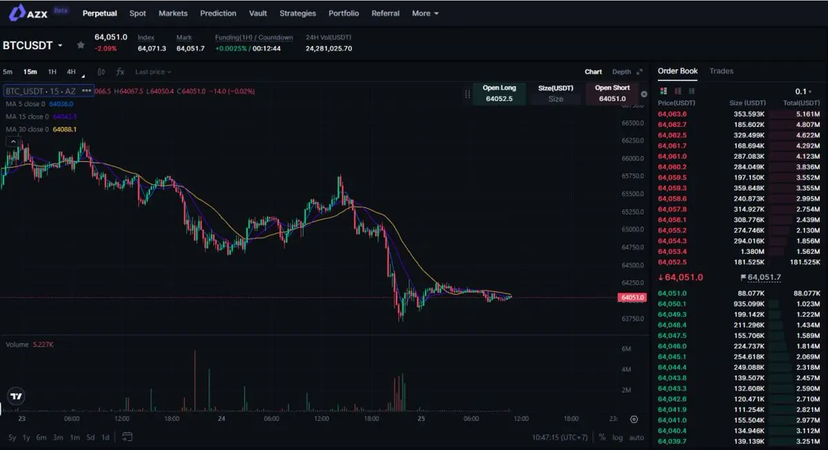This screenshot has height=450, width=828.
Task: Open the Portfolio page
Action: click(344, 13)
